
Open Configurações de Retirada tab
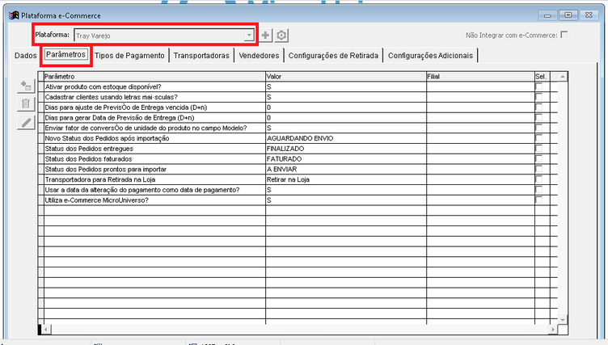[x=333, y=56]
